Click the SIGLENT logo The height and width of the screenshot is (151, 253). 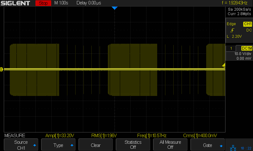click(15, 3)
